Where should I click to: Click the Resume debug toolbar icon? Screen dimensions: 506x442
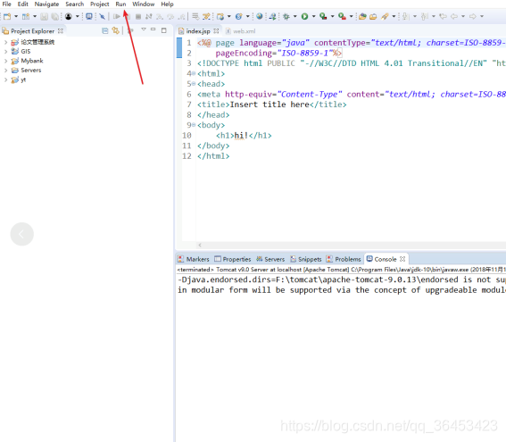pyautogui.click(x=117, y=16)
